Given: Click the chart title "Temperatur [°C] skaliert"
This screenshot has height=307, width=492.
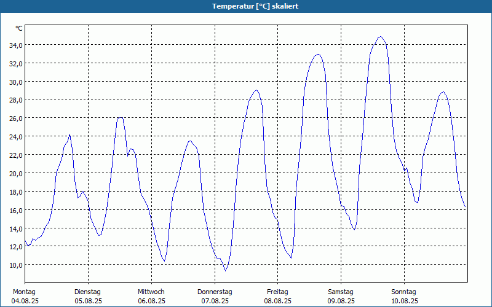Looking at the screenshot, I should (255, 6).
